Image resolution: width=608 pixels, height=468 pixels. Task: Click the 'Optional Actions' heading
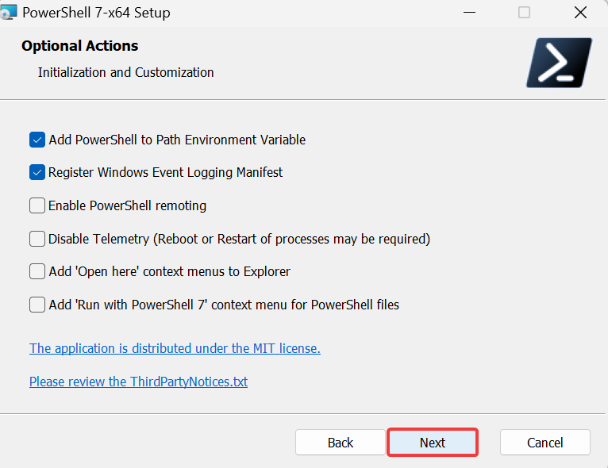(x=80, y=46)
